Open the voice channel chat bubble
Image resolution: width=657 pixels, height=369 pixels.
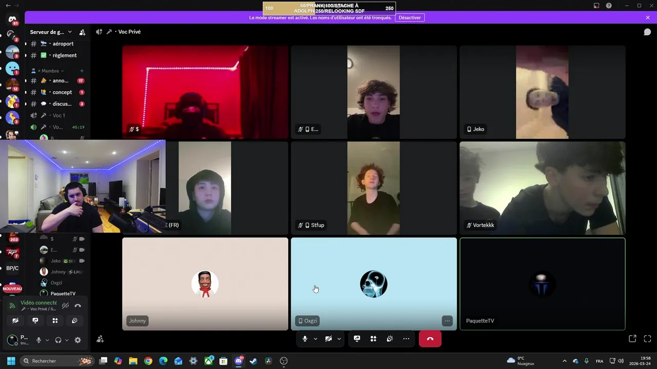tap(647, 32)
